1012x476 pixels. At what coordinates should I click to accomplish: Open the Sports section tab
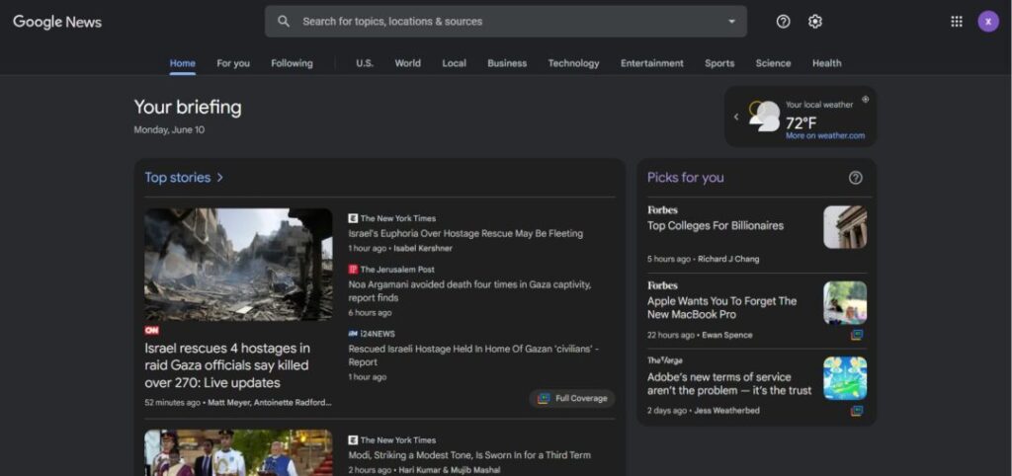(x=719, y=63)
